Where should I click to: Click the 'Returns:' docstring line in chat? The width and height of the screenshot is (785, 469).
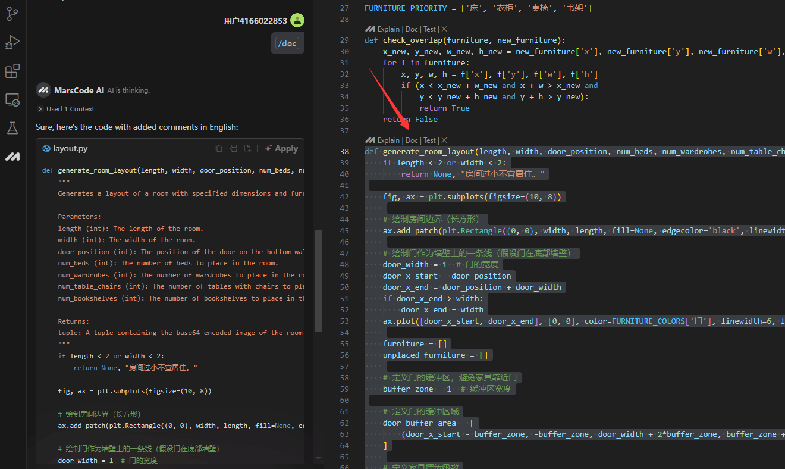(74, 321)
